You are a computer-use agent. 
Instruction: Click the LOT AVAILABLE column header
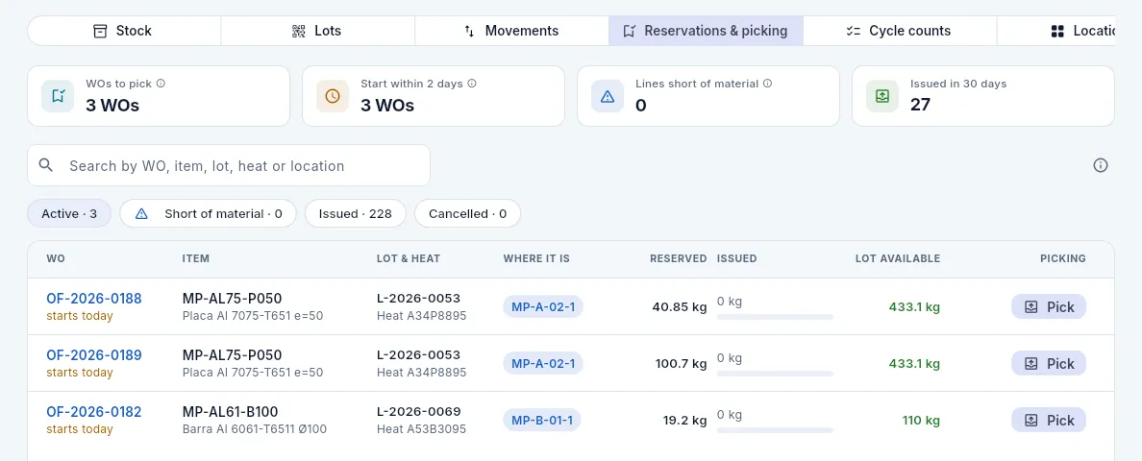pos(897,258)
